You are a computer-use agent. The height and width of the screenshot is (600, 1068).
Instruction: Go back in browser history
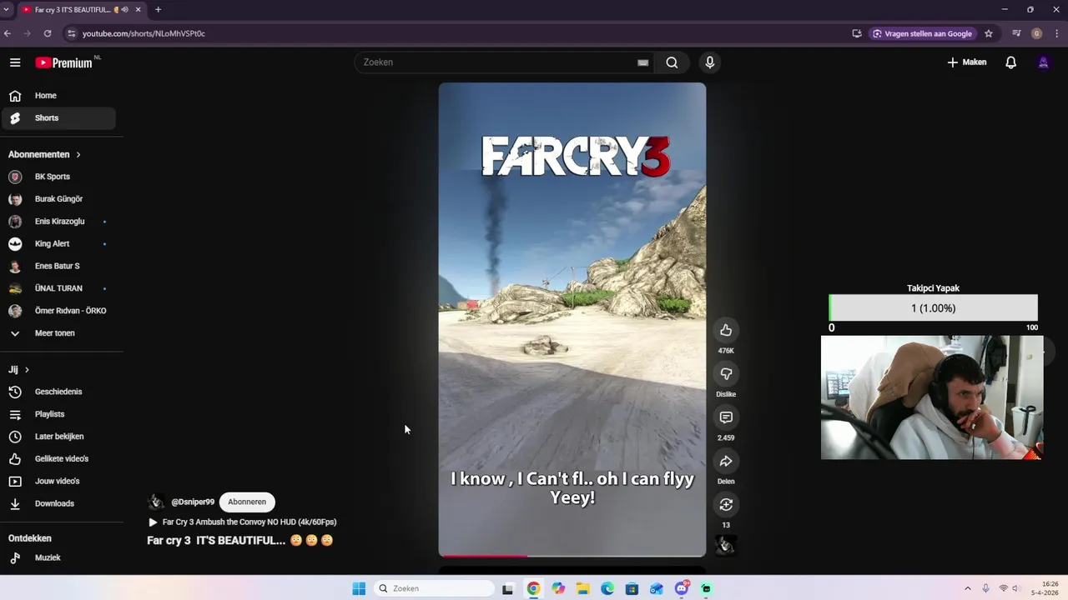(8, 33)
